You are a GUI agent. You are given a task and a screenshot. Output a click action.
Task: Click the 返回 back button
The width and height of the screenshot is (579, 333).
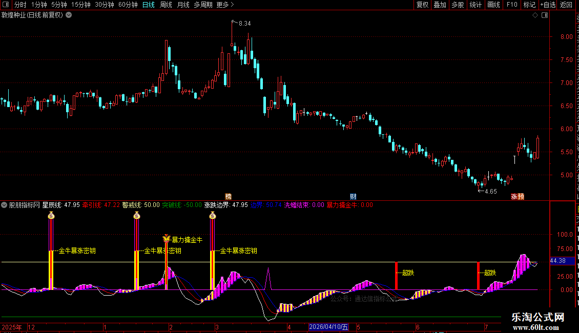click(566, 5)
